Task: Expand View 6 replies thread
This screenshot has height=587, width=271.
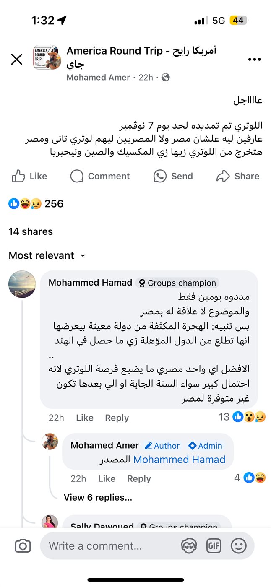Action: [x=98, y=498]
